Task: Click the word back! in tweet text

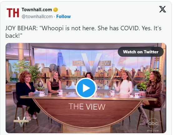Action: point(14,36)
